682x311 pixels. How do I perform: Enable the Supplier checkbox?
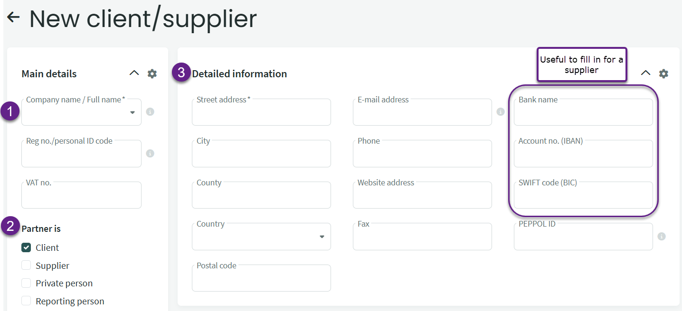point(26,265)
